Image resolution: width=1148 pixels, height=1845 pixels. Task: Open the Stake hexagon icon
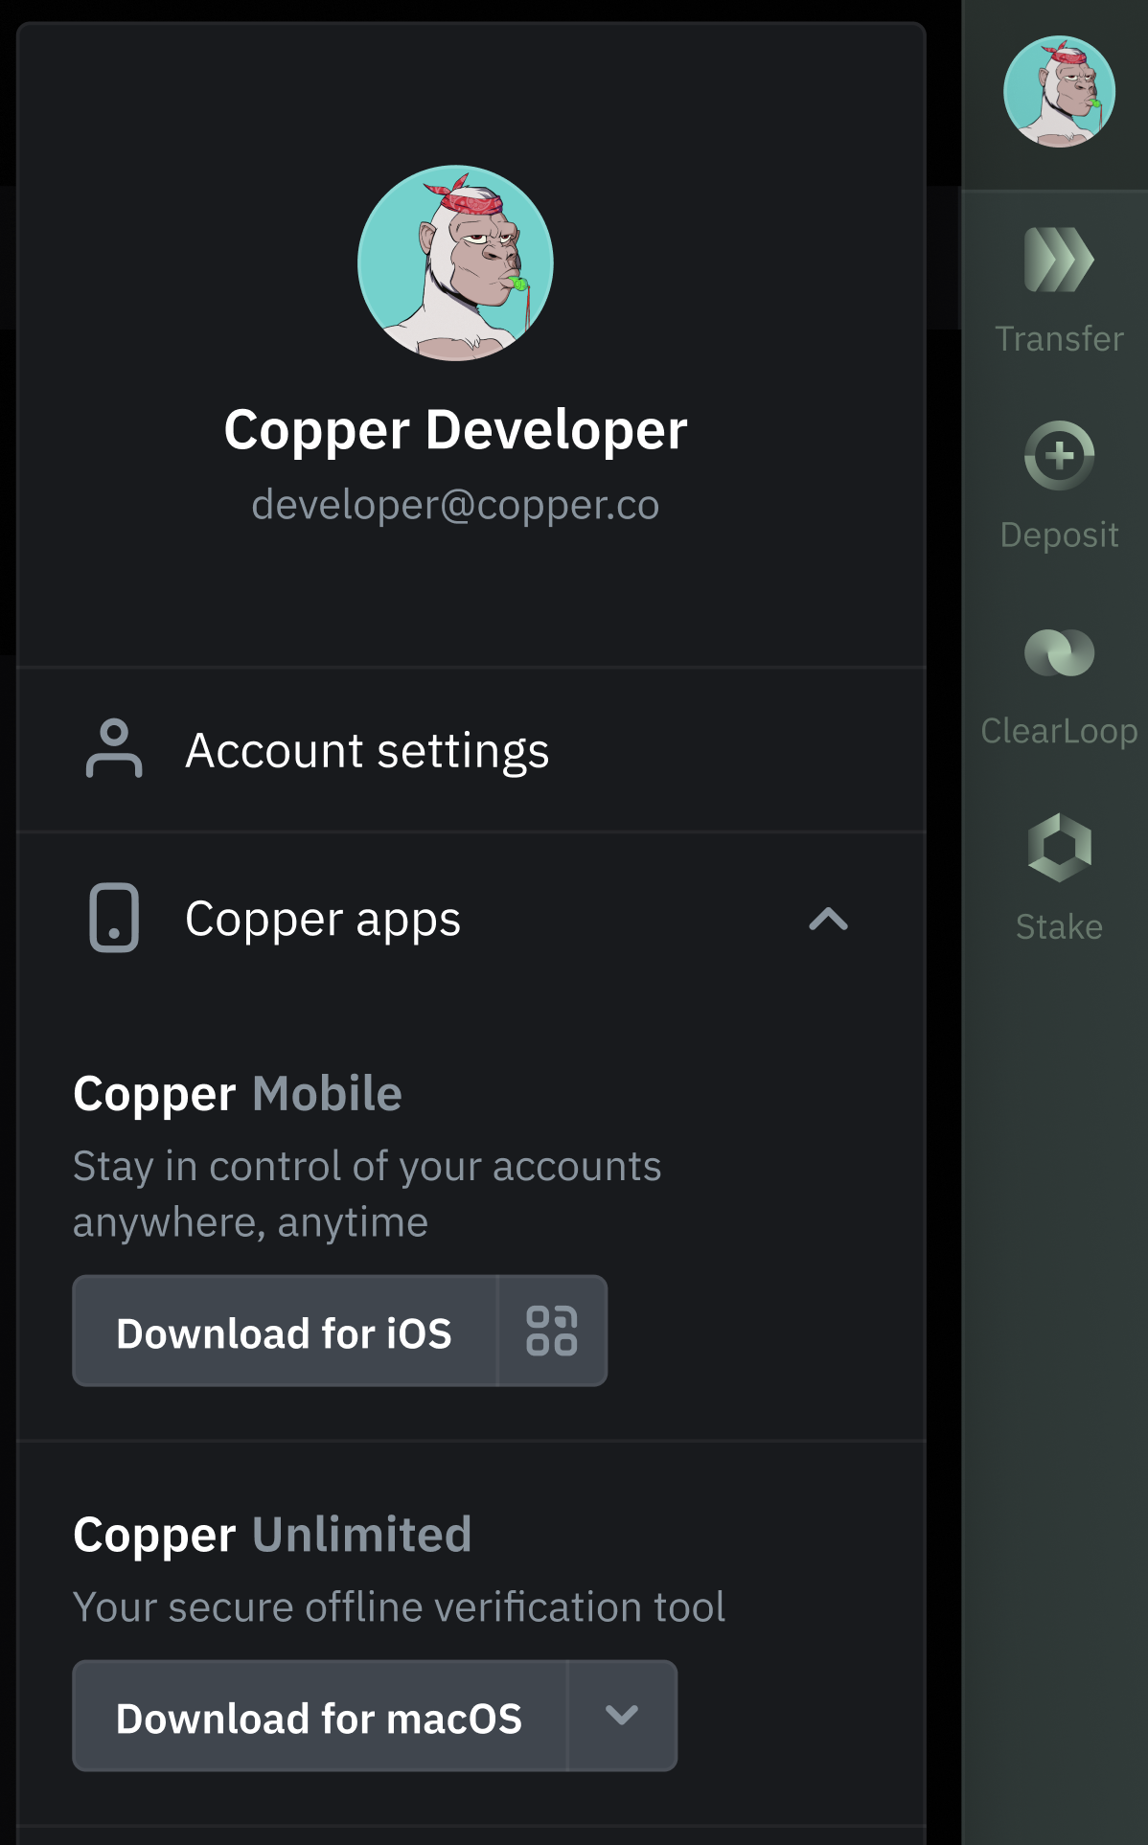pos(1059,848)
